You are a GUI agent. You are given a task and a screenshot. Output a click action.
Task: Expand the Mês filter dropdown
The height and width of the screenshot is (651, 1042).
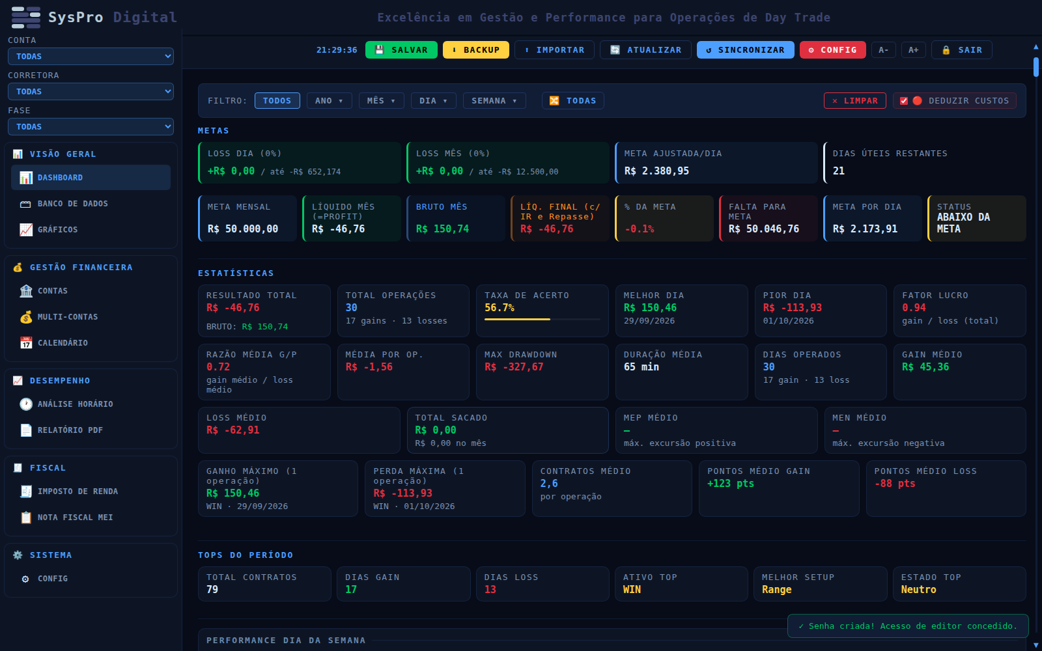382,101
